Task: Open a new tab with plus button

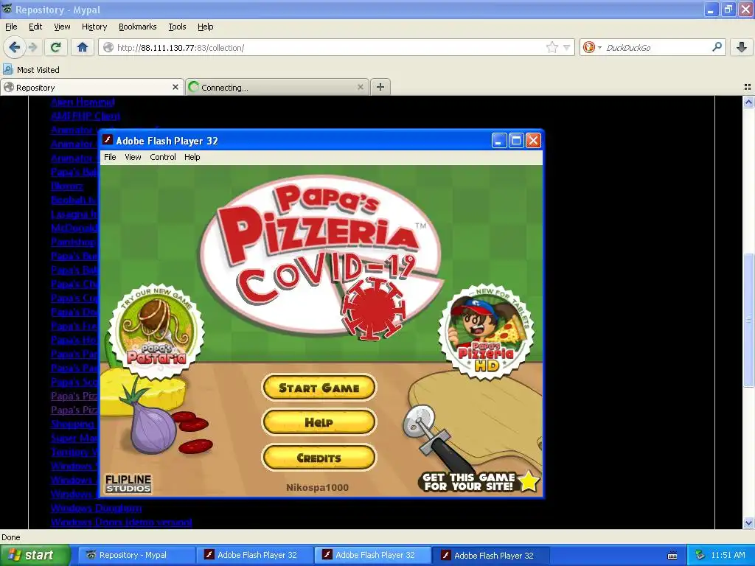Action: (380, 87)
